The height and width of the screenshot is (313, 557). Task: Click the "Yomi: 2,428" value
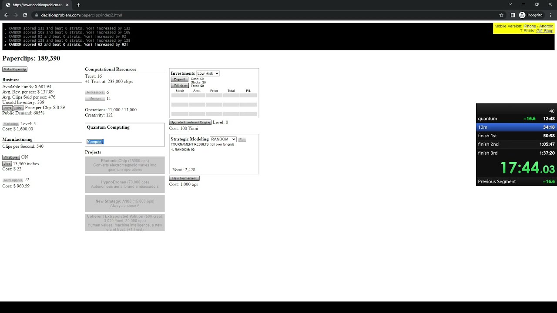click(x=184, y=170)
